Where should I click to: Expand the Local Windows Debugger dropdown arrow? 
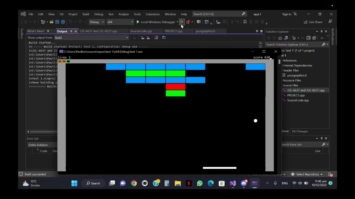pyautogui.click(x=177, y=22)
